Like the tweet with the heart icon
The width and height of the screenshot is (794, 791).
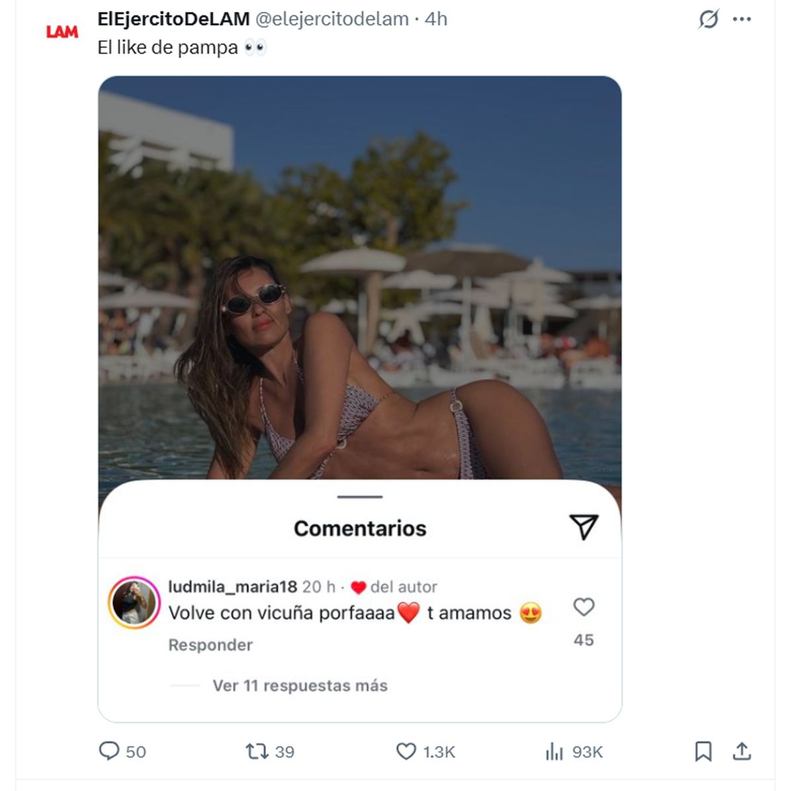tap(406, 751)
